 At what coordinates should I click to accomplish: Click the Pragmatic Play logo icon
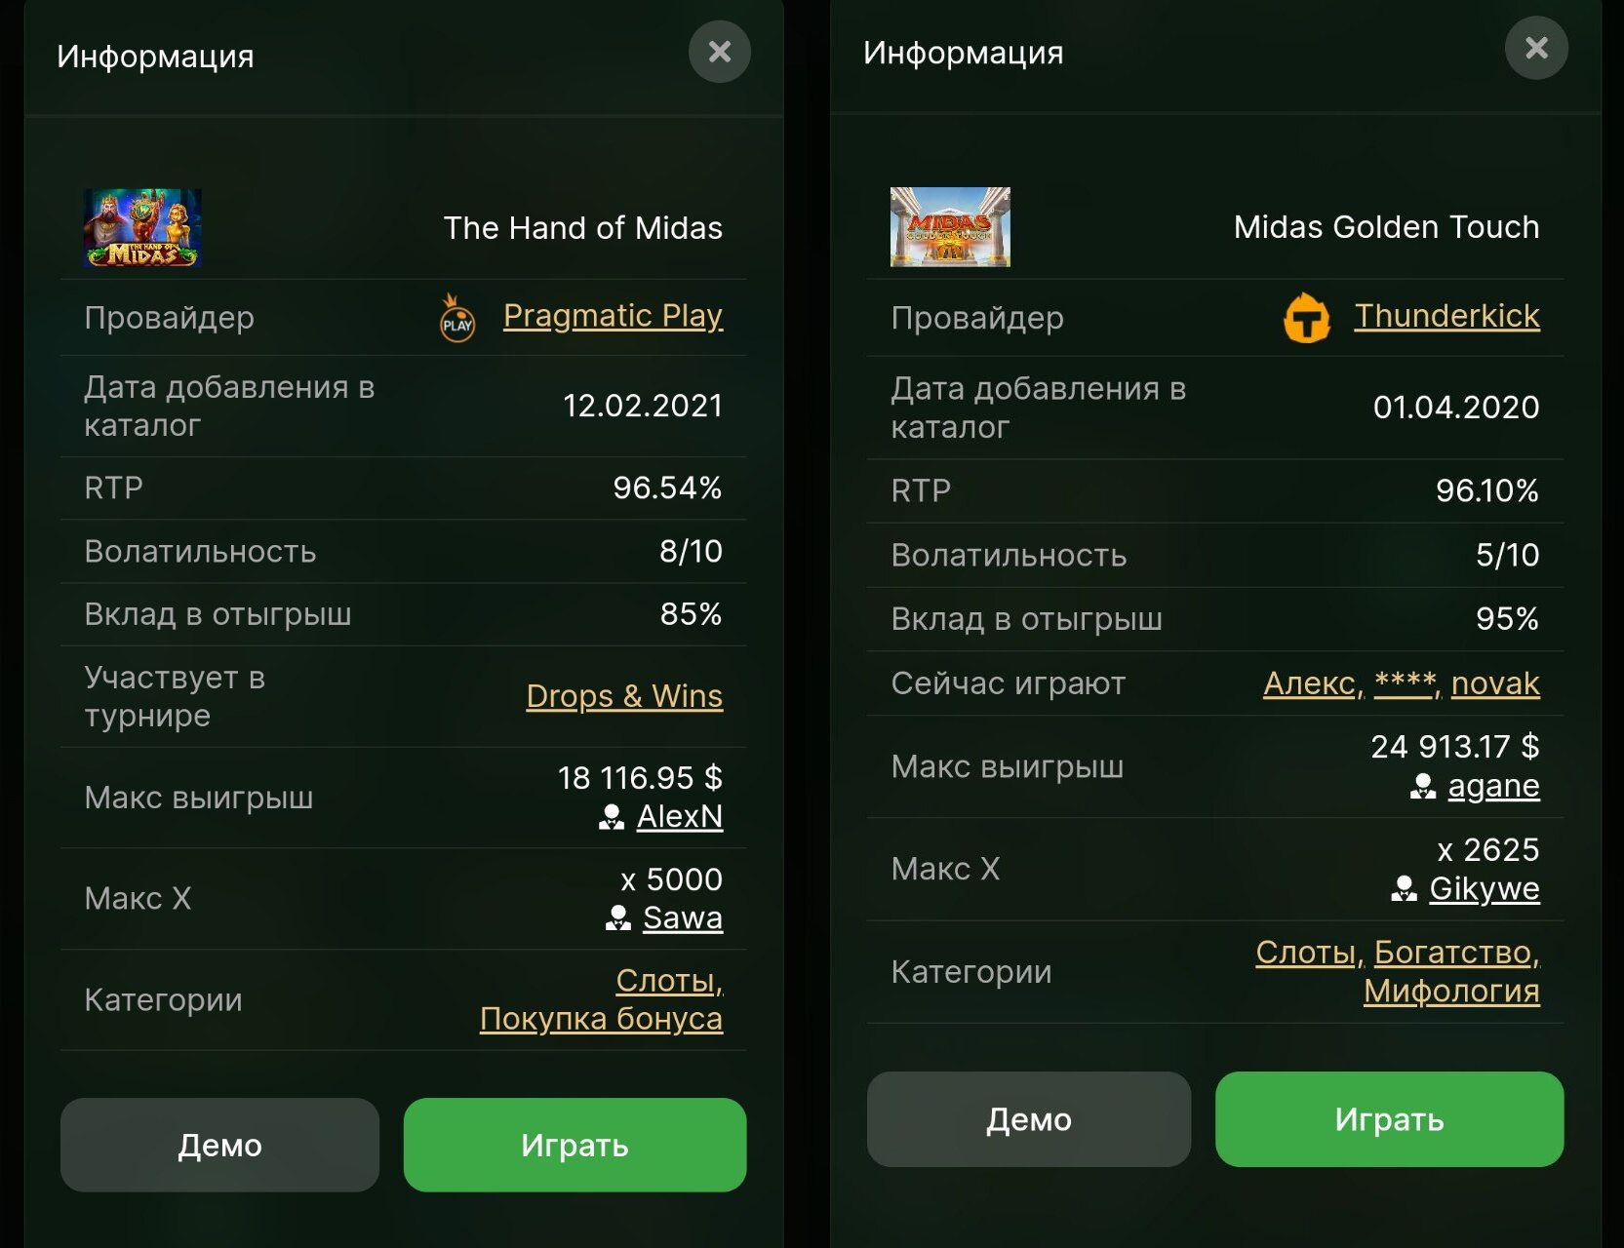(x=457, y=318)
